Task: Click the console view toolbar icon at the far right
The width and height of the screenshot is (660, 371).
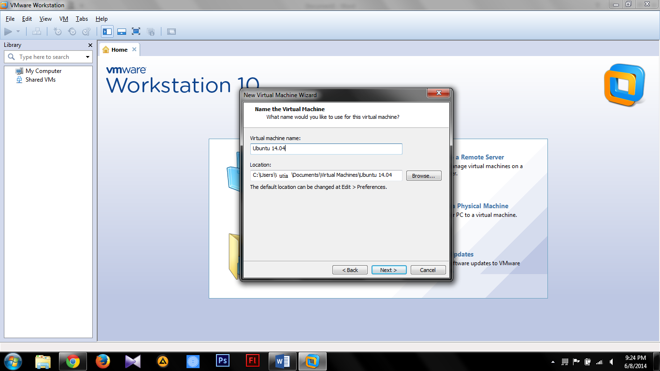Action: click(172, 31)
